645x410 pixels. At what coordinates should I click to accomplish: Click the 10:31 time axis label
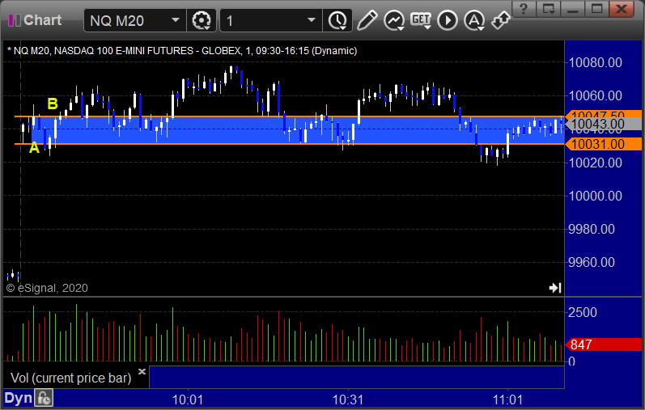tap(348, 399)
